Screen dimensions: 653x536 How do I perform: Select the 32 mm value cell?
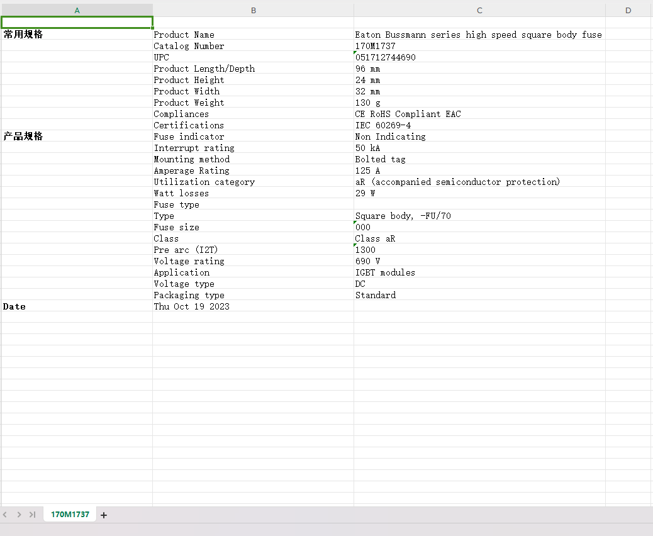pyautogui.click(x=479, y=91)
